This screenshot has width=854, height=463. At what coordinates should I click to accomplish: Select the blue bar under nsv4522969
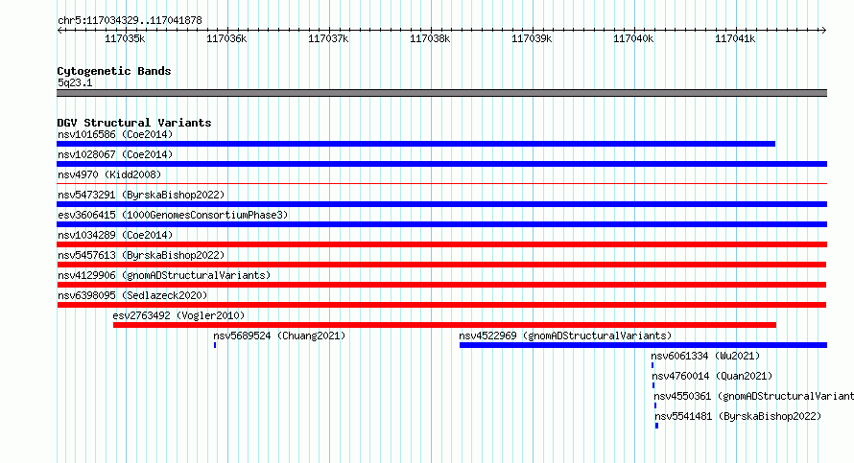click(643, 345)
